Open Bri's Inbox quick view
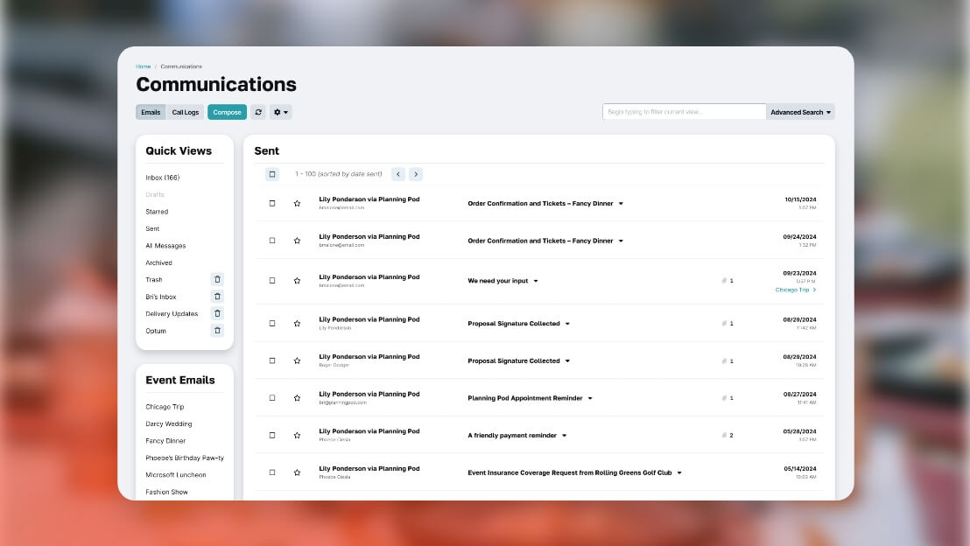 (161, 297)
